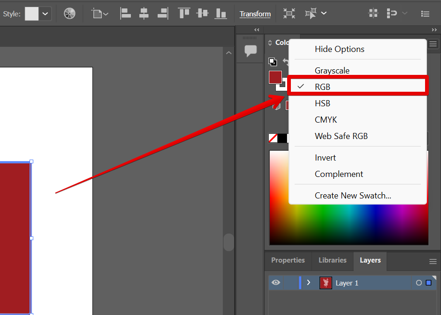This screenshot has height=315, width=441.
Task: Toggle the lock column for Layer 1
Action: (290, 283)
